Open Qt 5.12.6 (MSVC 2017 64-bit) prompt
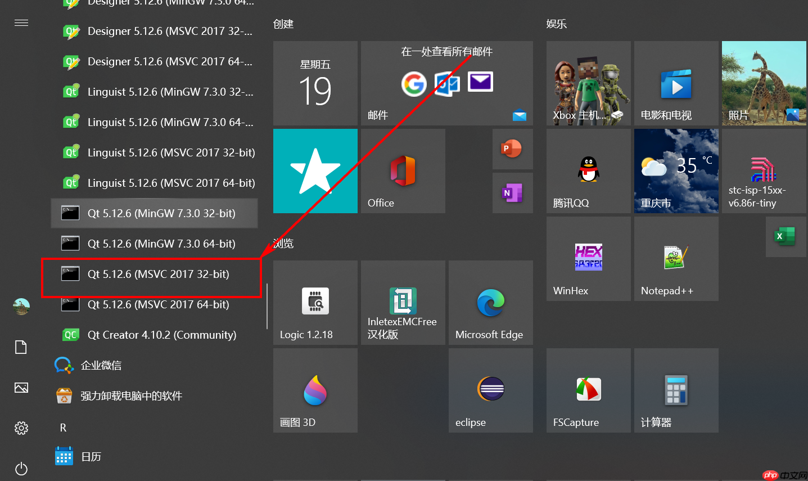808x481 pixels. pos(155,304)
